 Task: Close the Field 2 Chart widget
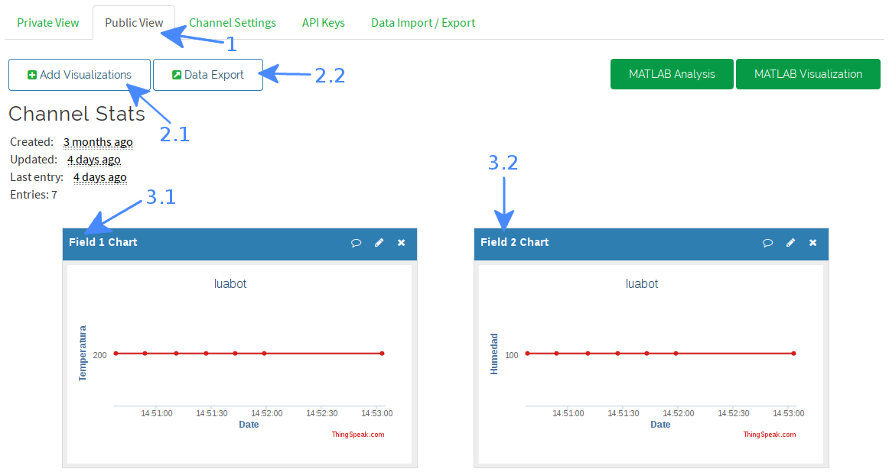(x=813, y=243)
